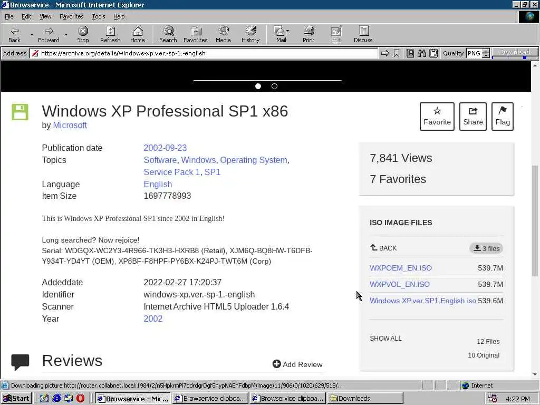
Task: Select the first carousel dot indicator
Action: pyautogui.click(x=258, y=86)
